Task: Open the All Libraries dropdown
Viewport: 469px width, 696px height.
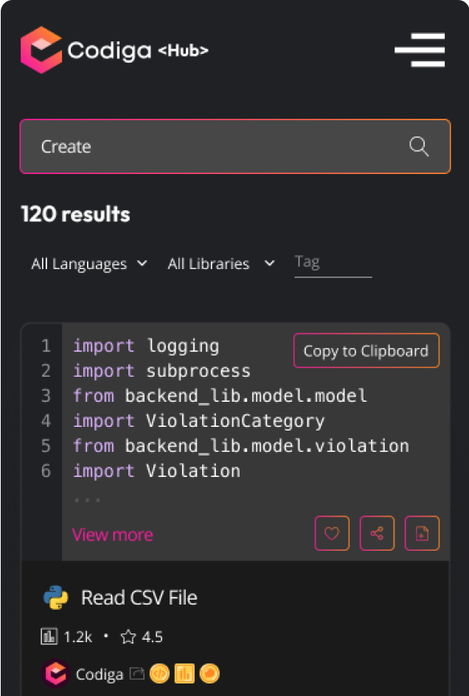Action: tap(221, 264)
